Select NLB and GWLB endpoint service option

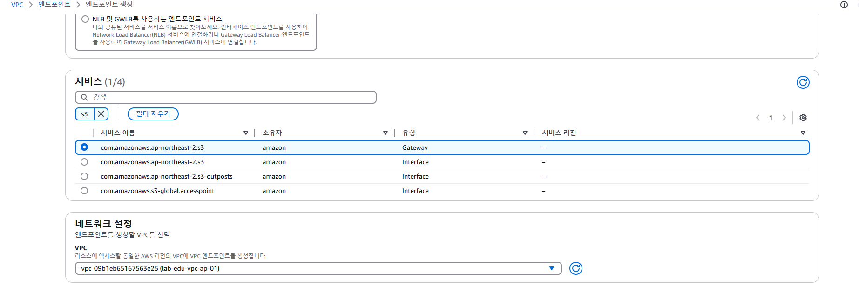point(85,19)
